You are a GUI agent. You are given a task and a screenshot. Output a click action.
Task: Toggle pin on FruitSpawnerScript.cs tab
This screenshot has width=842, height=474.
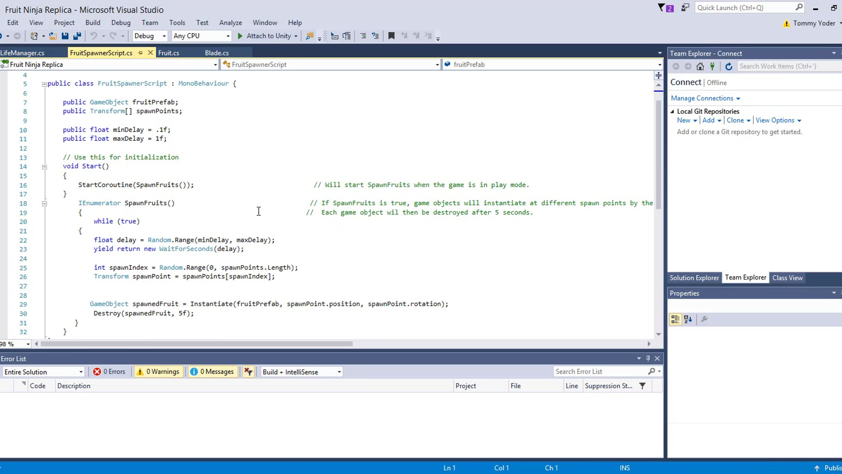click(x=140, y=53)
